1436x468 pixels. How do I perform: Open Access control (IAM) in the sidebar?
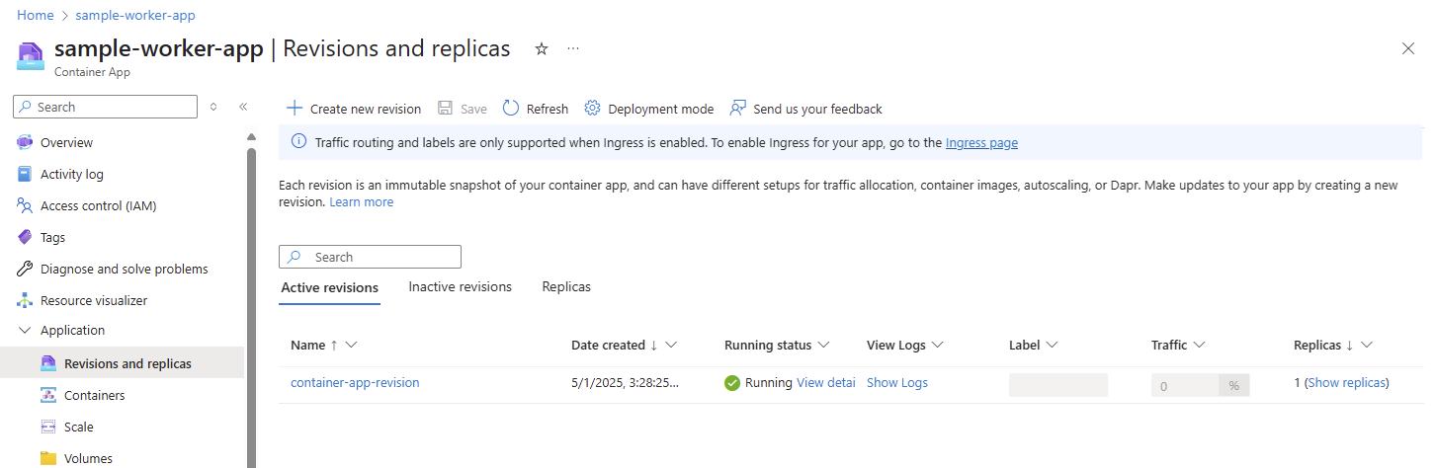click(99, 205)
